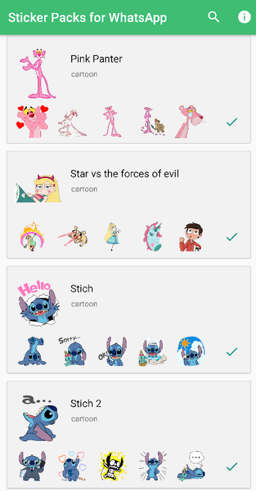256x491 pixels.
Task: Open the Pink Panter pack title
Action: click(x=96, y=59)
